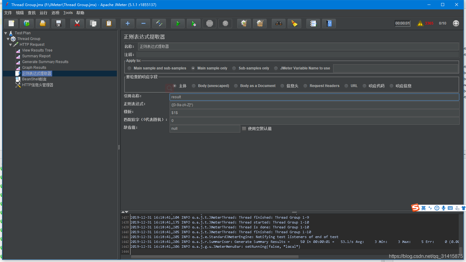This screenshot has width=466, height=262.
Task: Open the 选项 menu
Action: pos(55,13)
